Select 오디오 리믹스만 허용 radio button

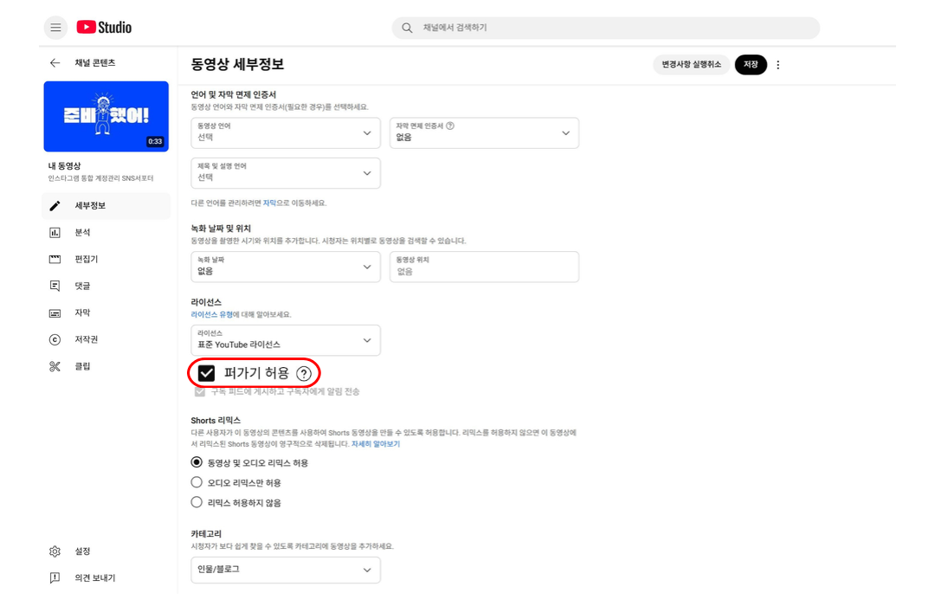coord(195,483)
